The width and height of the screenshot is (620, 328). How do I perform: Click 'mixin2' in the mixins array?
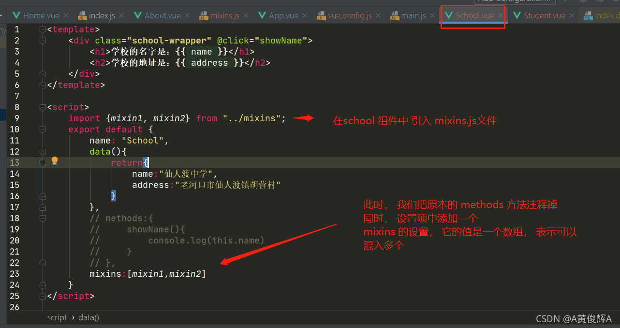coord(185,274)
